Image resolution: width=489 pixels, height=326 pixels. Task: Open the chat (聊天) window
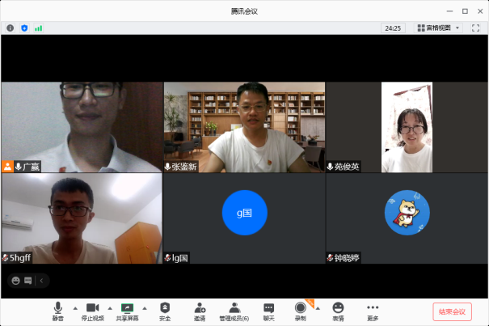[269, 310]
